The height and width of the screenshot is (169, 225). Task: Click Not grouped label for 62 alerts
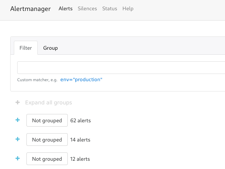click(47, 120)
